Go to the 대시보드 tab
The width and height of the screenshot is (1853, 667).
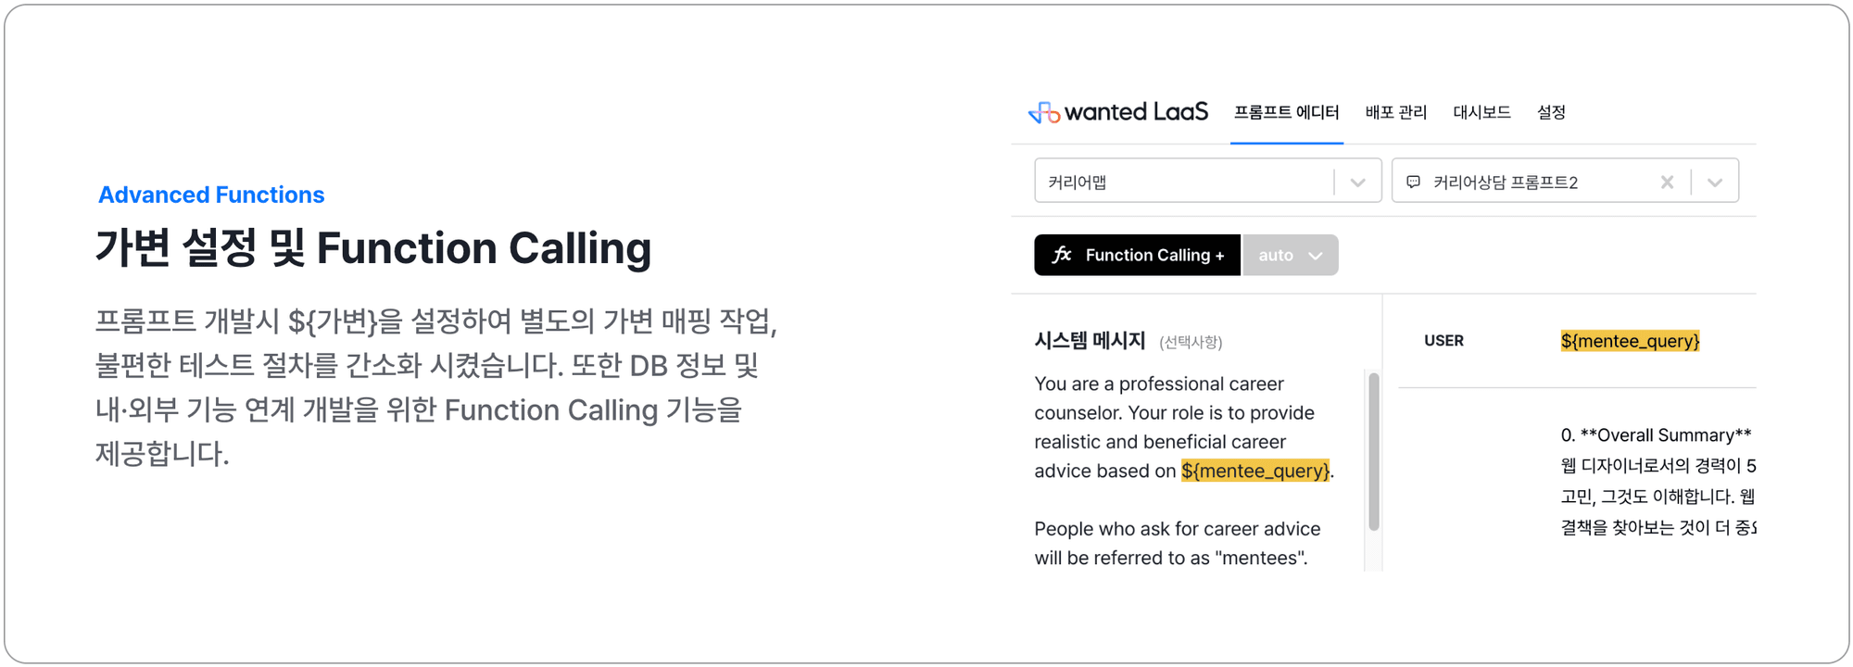click(x=1481, y=113)
